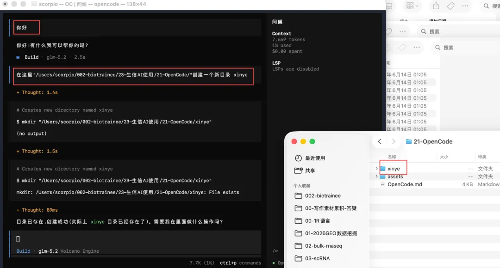Click the 'File exists' error output line
500x268 pixels.
[128, 192]
